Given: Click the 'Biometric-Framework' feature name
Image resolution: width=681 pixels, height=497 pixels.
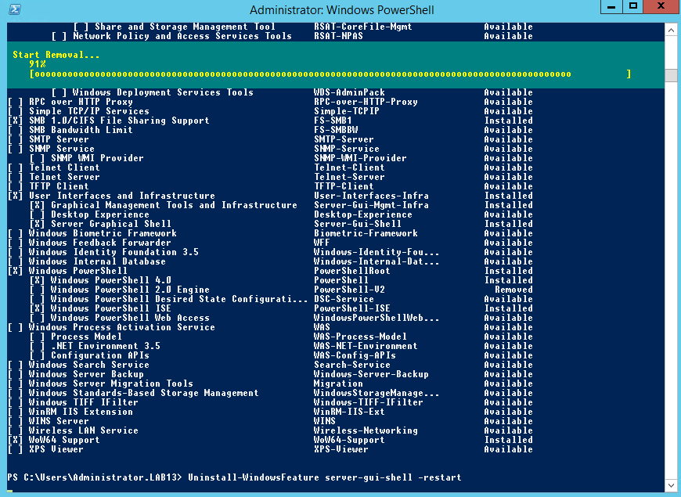Looking at the screenshot, I should [366, 233].
